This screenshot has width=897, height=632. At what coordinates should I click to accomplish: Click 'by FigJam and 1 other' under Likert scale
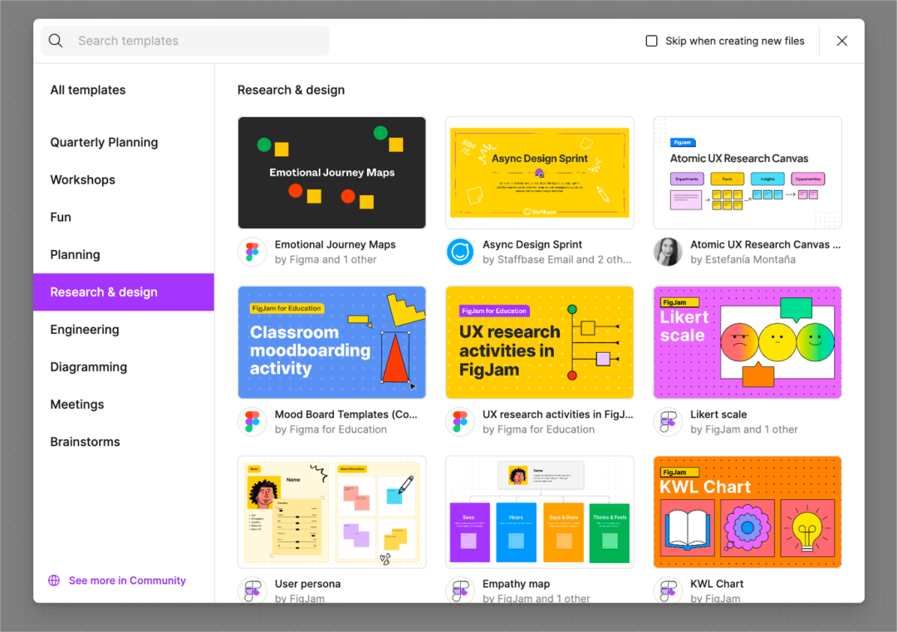(x=743, y=429)
